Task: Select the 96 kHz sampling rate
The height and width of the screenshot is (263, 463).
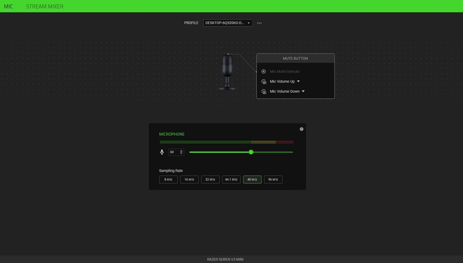Action: pyautogui.click(x=273, y=179)
